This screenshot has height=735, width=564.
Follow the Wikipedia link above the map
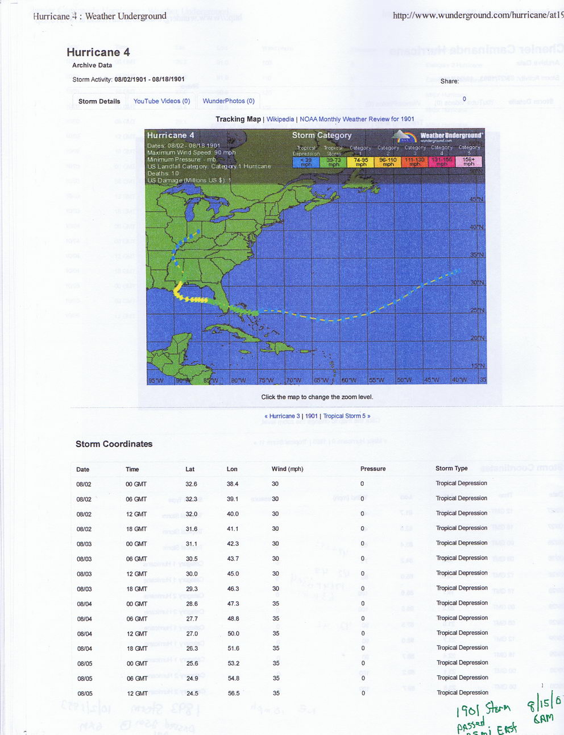tap(280, 119)
